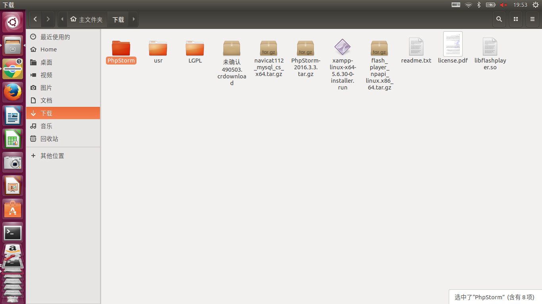
Task: Open 音乐 in sidebar
Action: click(x=63, y=126)
